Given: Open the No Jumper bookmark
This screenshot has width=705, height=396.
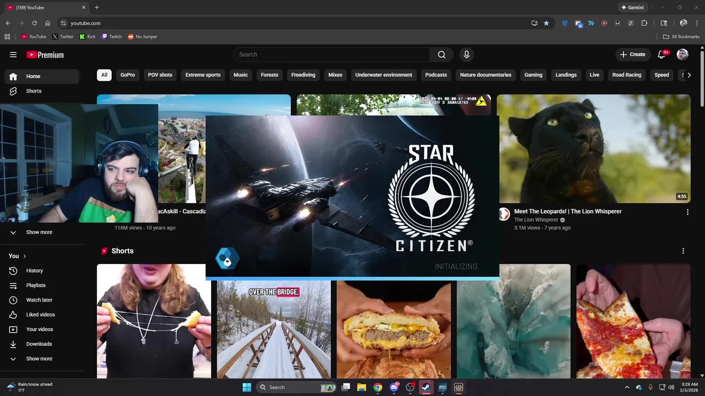Looking at the screenshot, I should click(143, 37).
